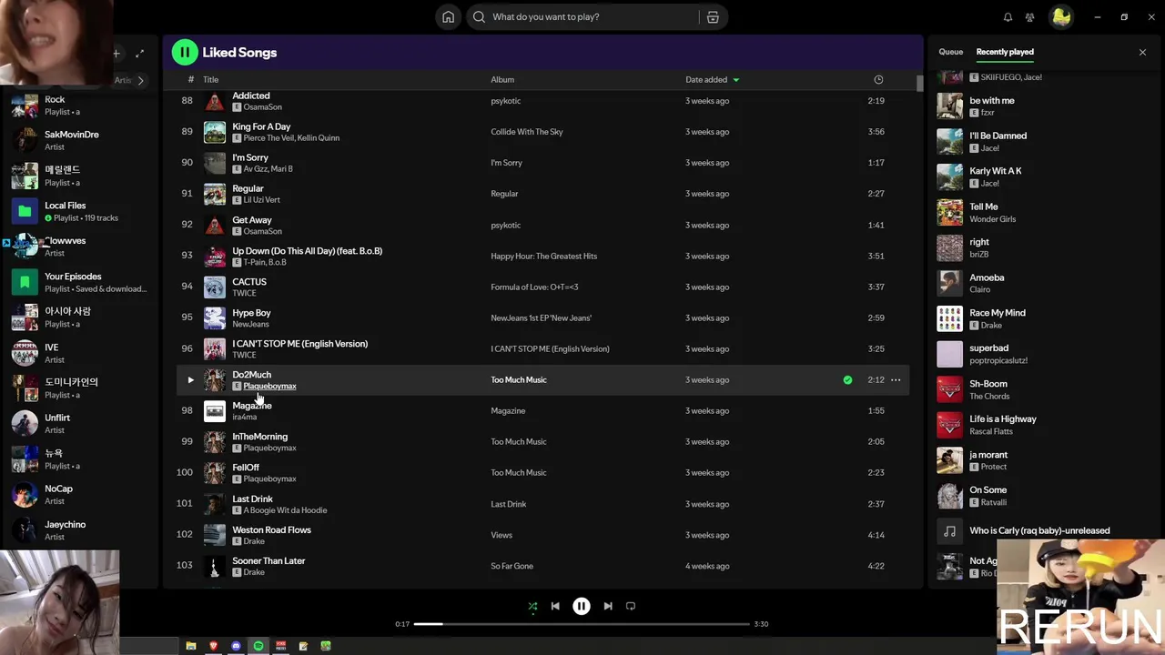
Task: Switch to the Queue tab
Action: tap(950, 52)
